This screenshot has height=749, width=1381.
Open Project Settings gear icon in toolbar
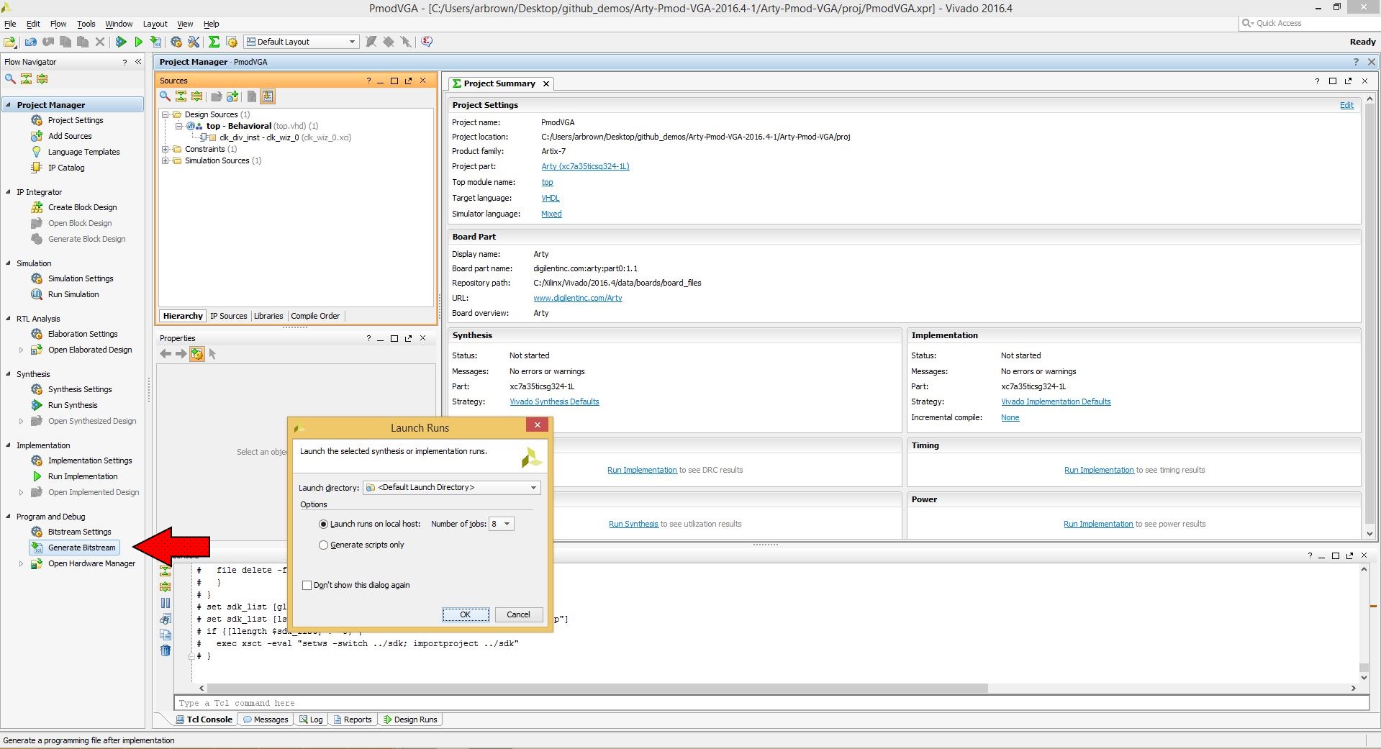coord(176,42)
